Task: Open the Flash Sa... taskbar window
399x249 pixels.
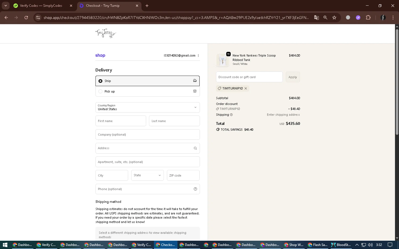Action: tap(318, 245)
